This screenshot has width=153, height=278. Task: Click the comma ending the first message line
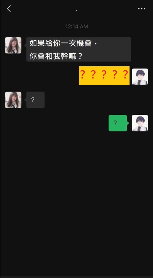(96, 45)
